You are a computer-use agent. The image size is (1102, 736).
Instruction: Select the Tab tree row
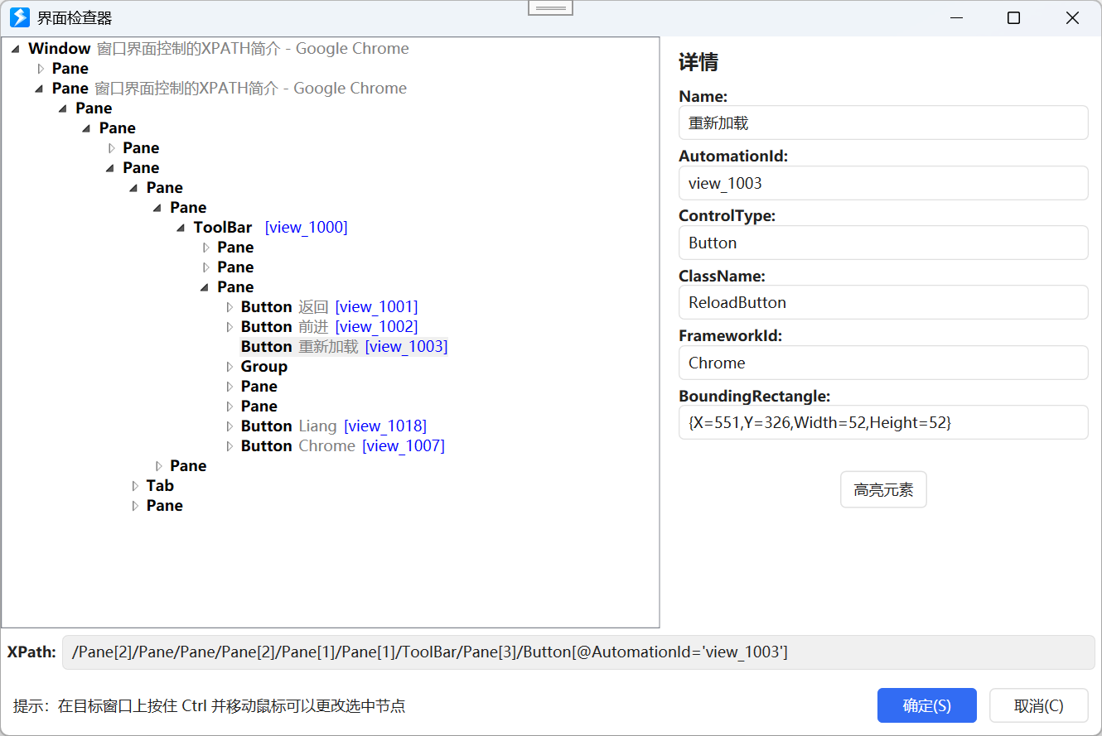pos(160,486)
